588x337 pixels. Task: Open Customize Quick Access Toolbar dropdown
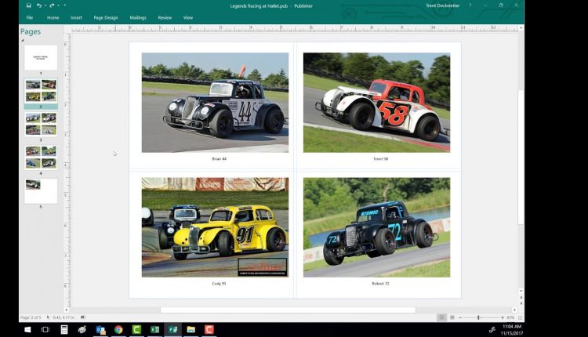[64, 5]
